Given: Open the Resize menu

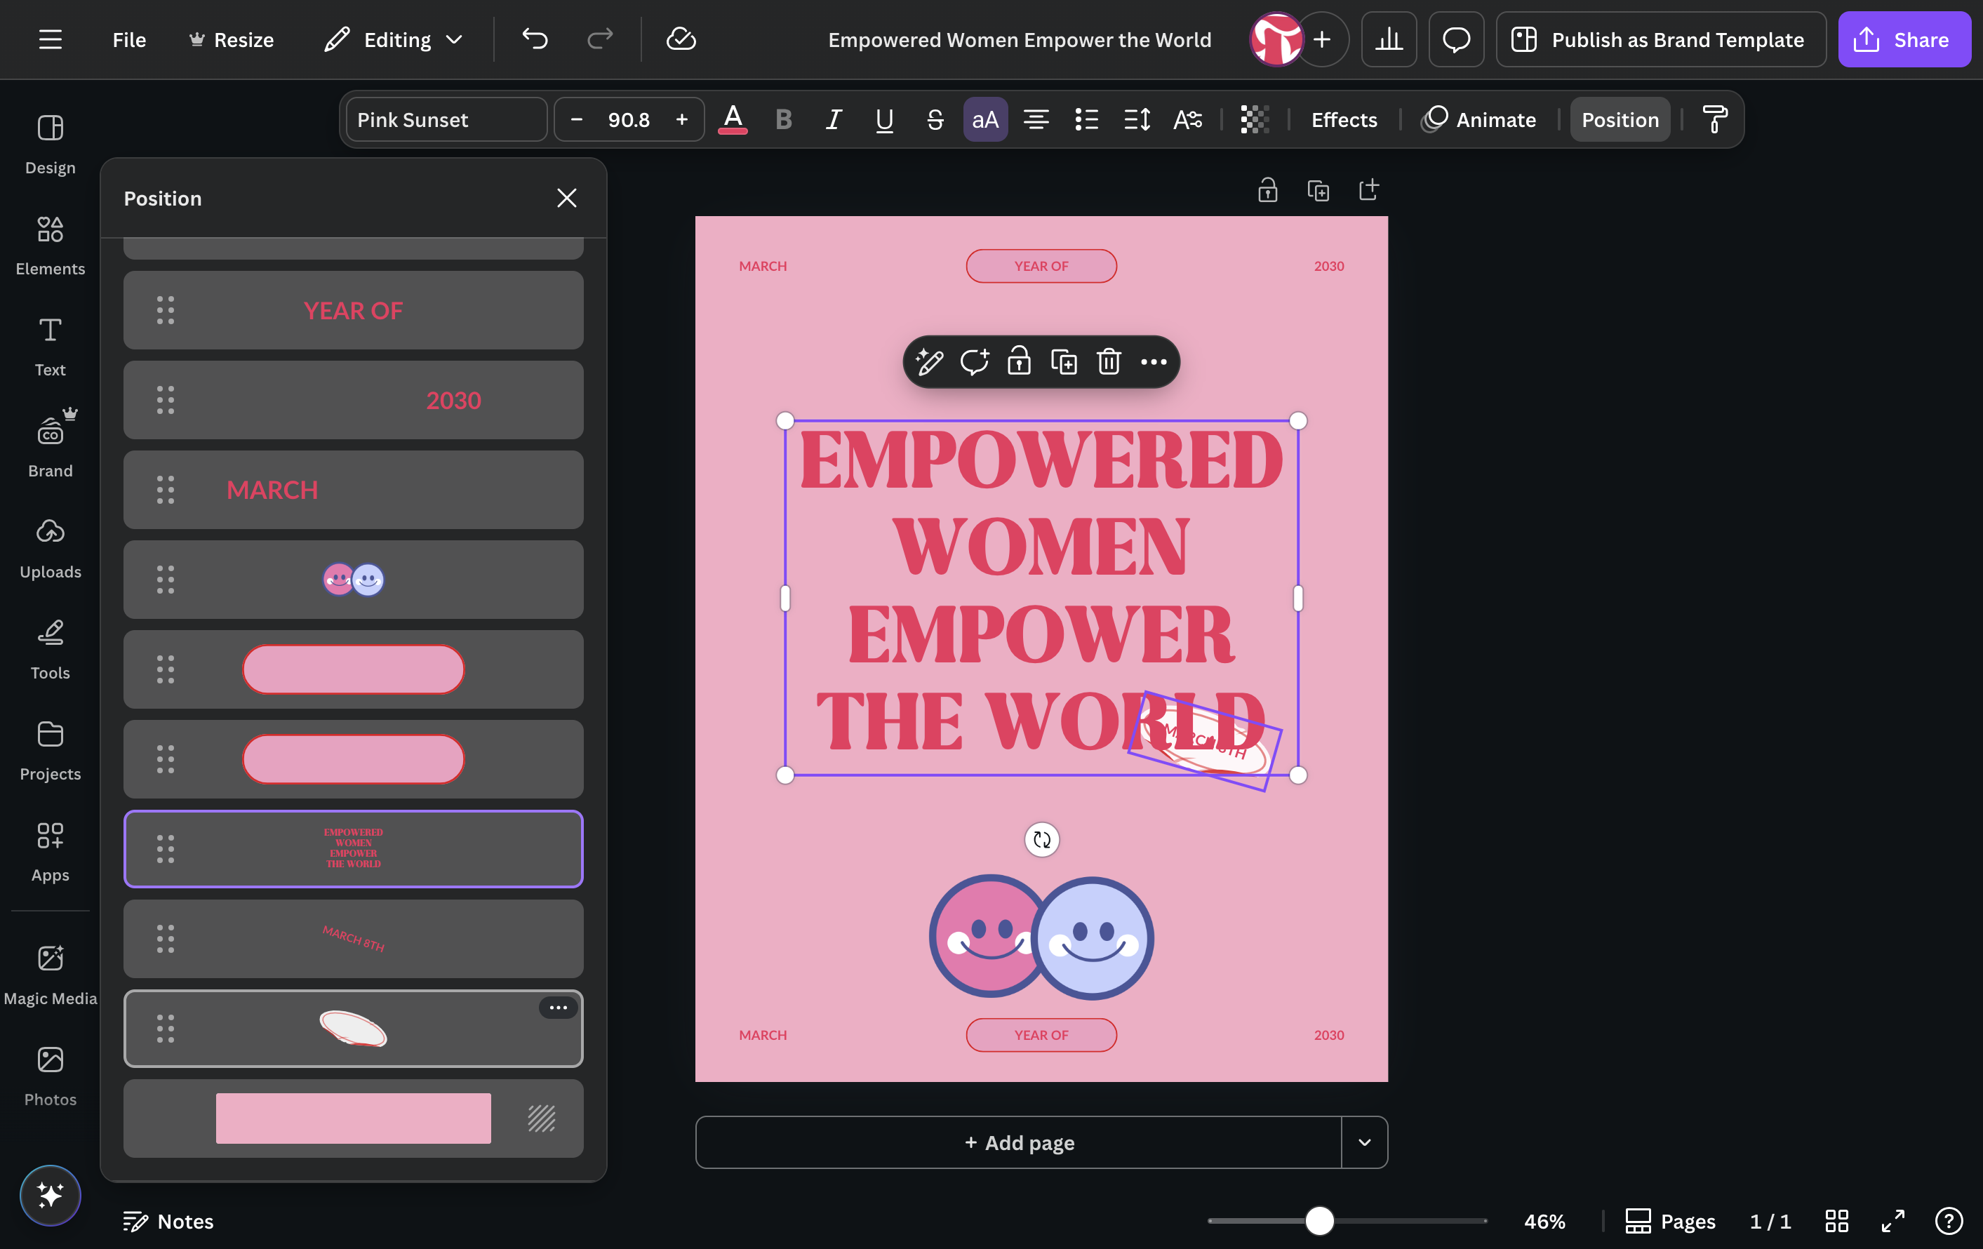Looking at the screenshot, I should [232, 39].
